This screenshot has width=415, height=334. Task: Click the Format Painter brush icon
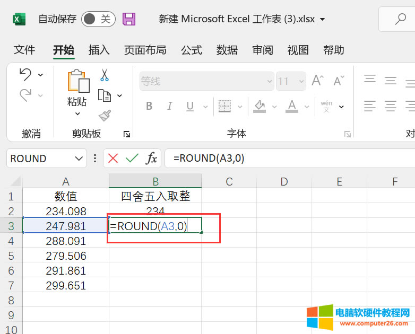coord(104,116)
